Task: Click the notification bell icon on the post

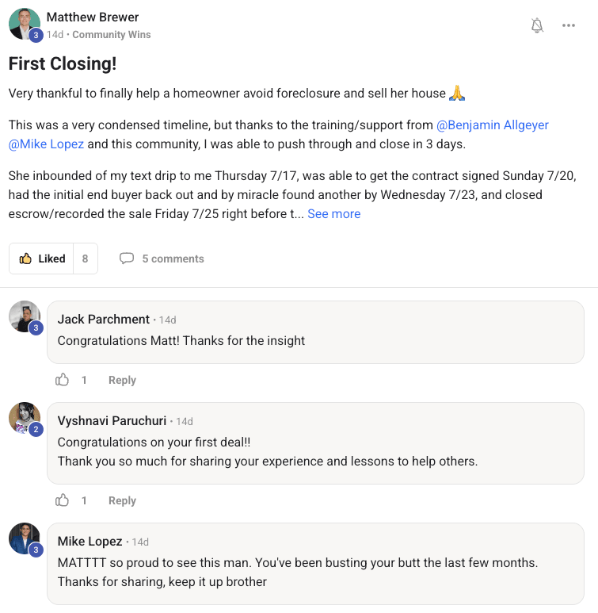Action: (537, 25)
